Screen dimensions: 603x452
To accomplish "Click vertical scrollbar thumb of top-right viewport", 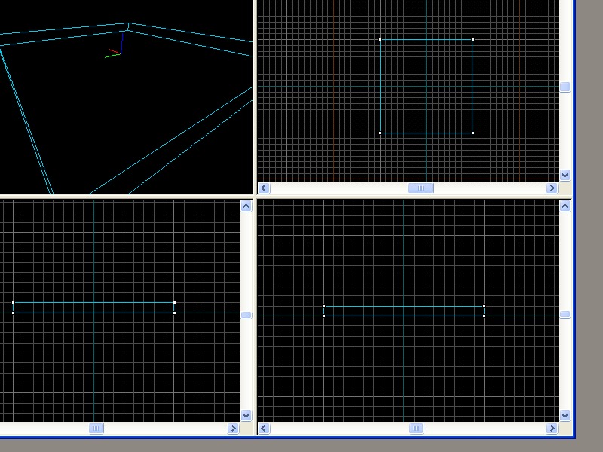I will pyautogui.click(x=565, y=87).
